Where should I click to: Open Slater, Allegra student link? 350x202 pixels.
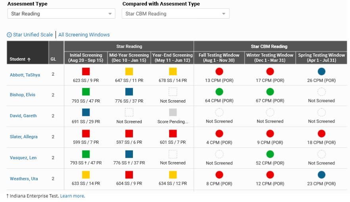click(x=24, y=137)
